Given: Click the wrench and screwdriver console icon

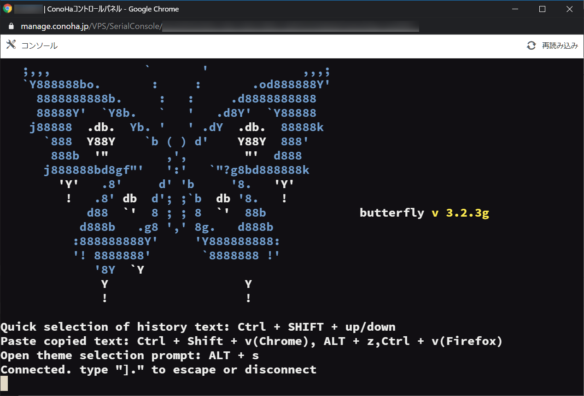Looking at the screenshot, I should (11, 45).
